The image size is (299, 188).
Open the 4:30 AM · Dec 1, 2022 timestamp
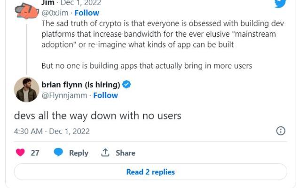(x=52, y=132)
